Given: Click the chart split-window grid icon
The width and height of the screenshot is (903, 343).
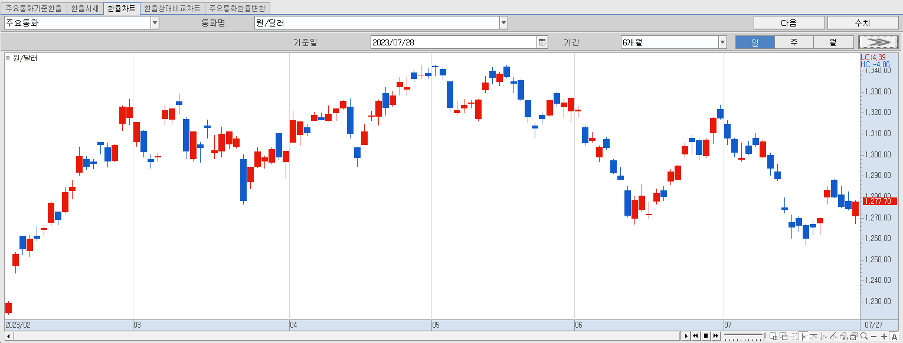Looking at the screenshot, I should pos(773,337).
